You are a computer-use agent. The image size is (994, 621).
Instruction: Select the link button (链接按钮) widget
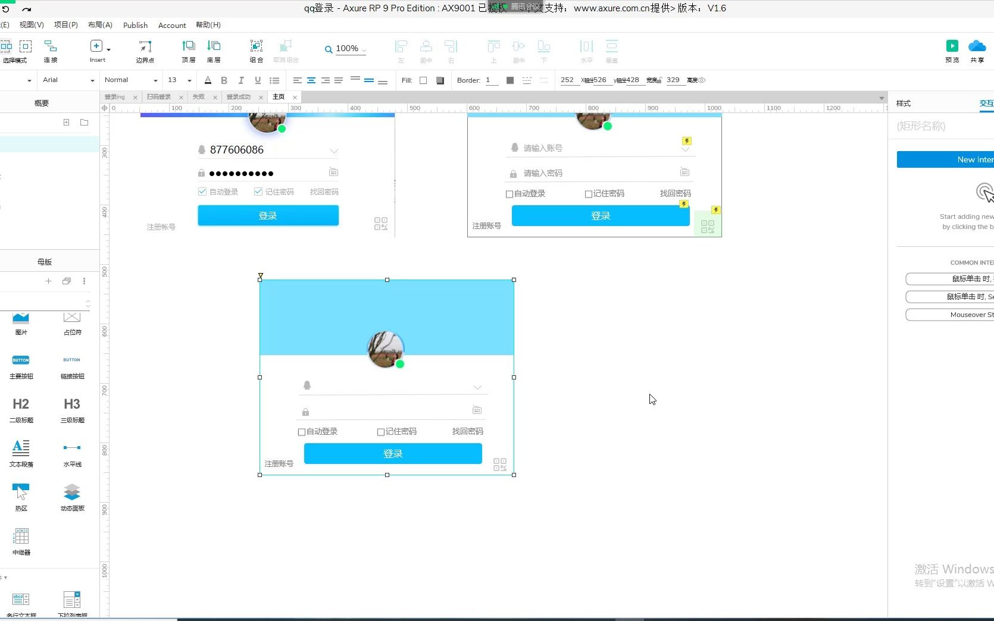(72, 365)
